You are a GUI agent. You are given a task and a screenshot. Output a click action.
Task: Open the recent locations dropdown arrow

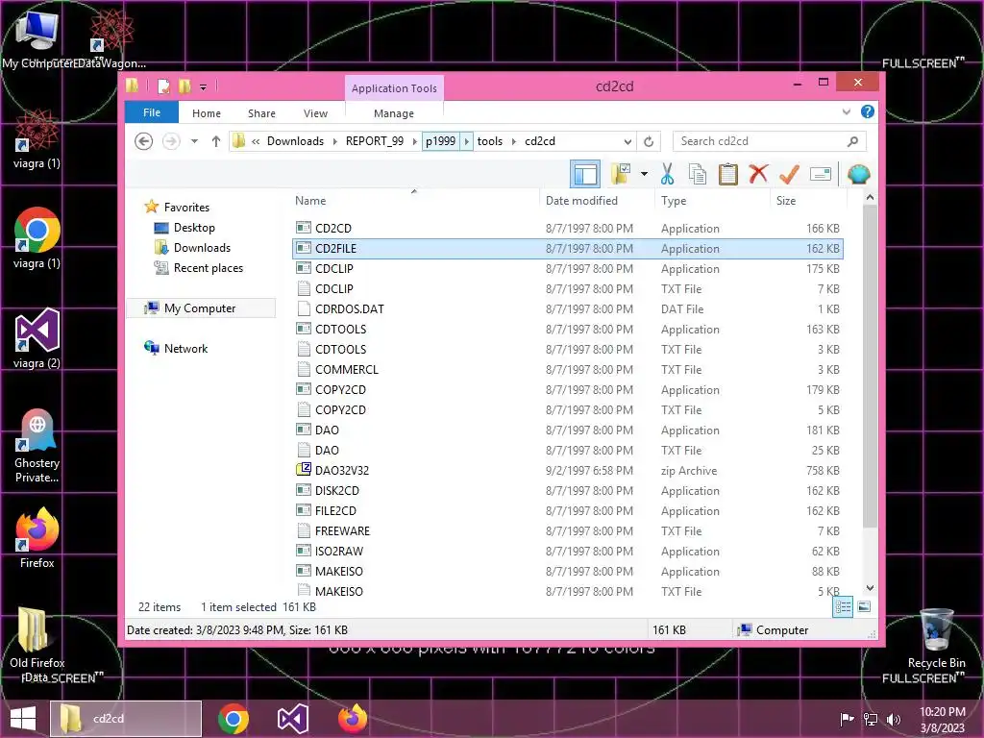[194, 141]
